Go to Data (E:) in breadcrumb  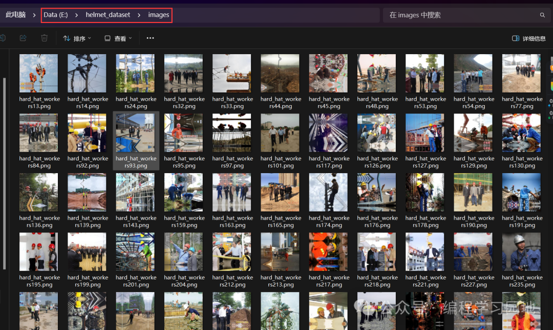56,15
